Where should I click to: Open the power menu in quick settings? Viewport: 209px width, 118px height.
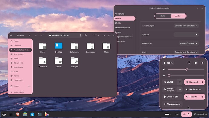click(x=202, y=63)
